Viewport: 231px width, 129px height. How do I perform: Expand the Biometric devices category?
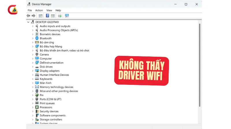[33, 34]
